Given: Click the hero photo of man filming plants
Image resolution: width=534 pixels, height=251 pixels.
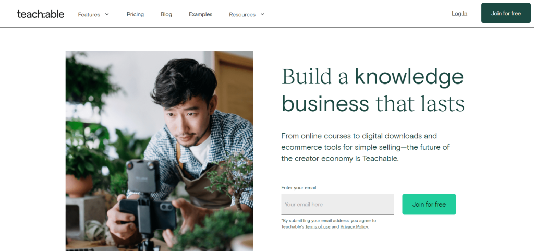Looking at the screenshot, I should [x=160, y=151].
